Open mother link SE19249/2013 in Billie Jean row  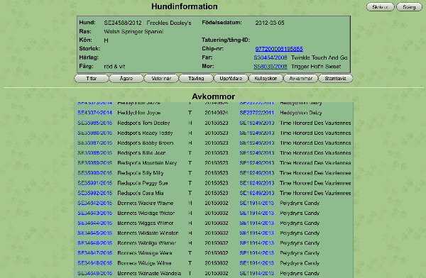tap(257, 153)
